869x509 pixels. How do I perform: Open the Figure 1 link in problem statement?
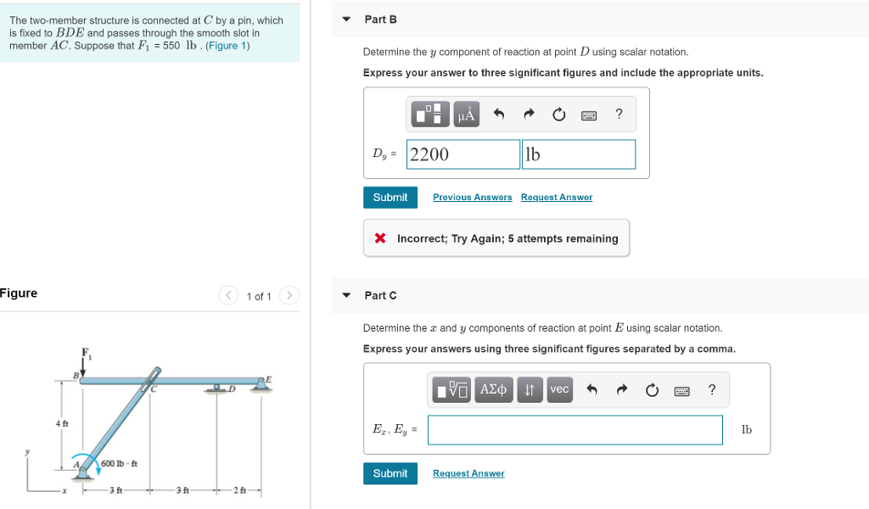click(224, 46)
